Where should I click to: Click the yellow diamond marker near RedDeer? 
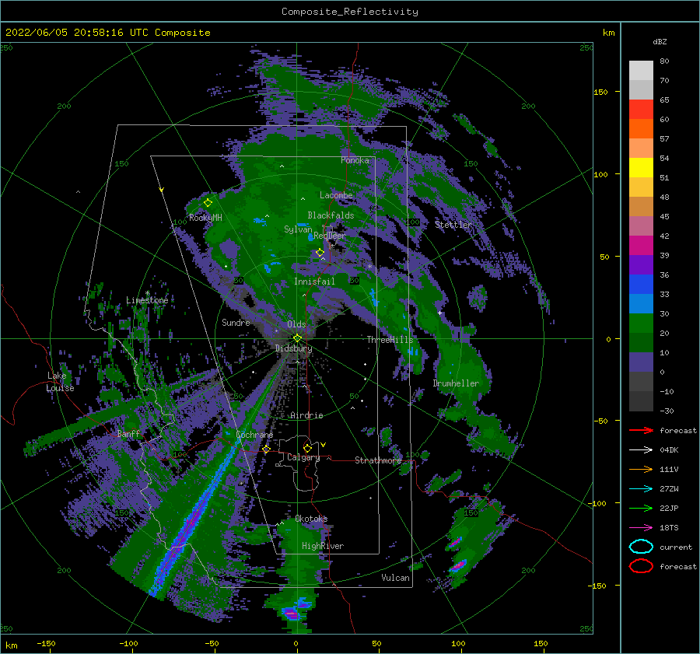[x=320, y=253]
